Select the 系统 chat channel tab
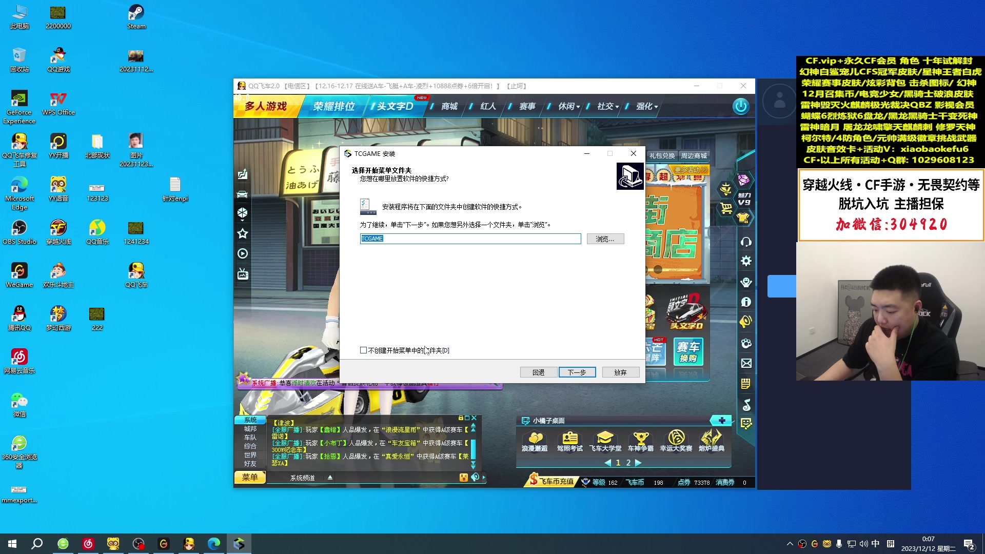Image resolution: width=985 pixels, height=554 pixels. (250, 420)
